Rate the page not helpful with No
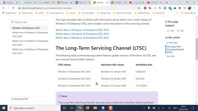This screenshot has width=198, height=111. point(180,31)
